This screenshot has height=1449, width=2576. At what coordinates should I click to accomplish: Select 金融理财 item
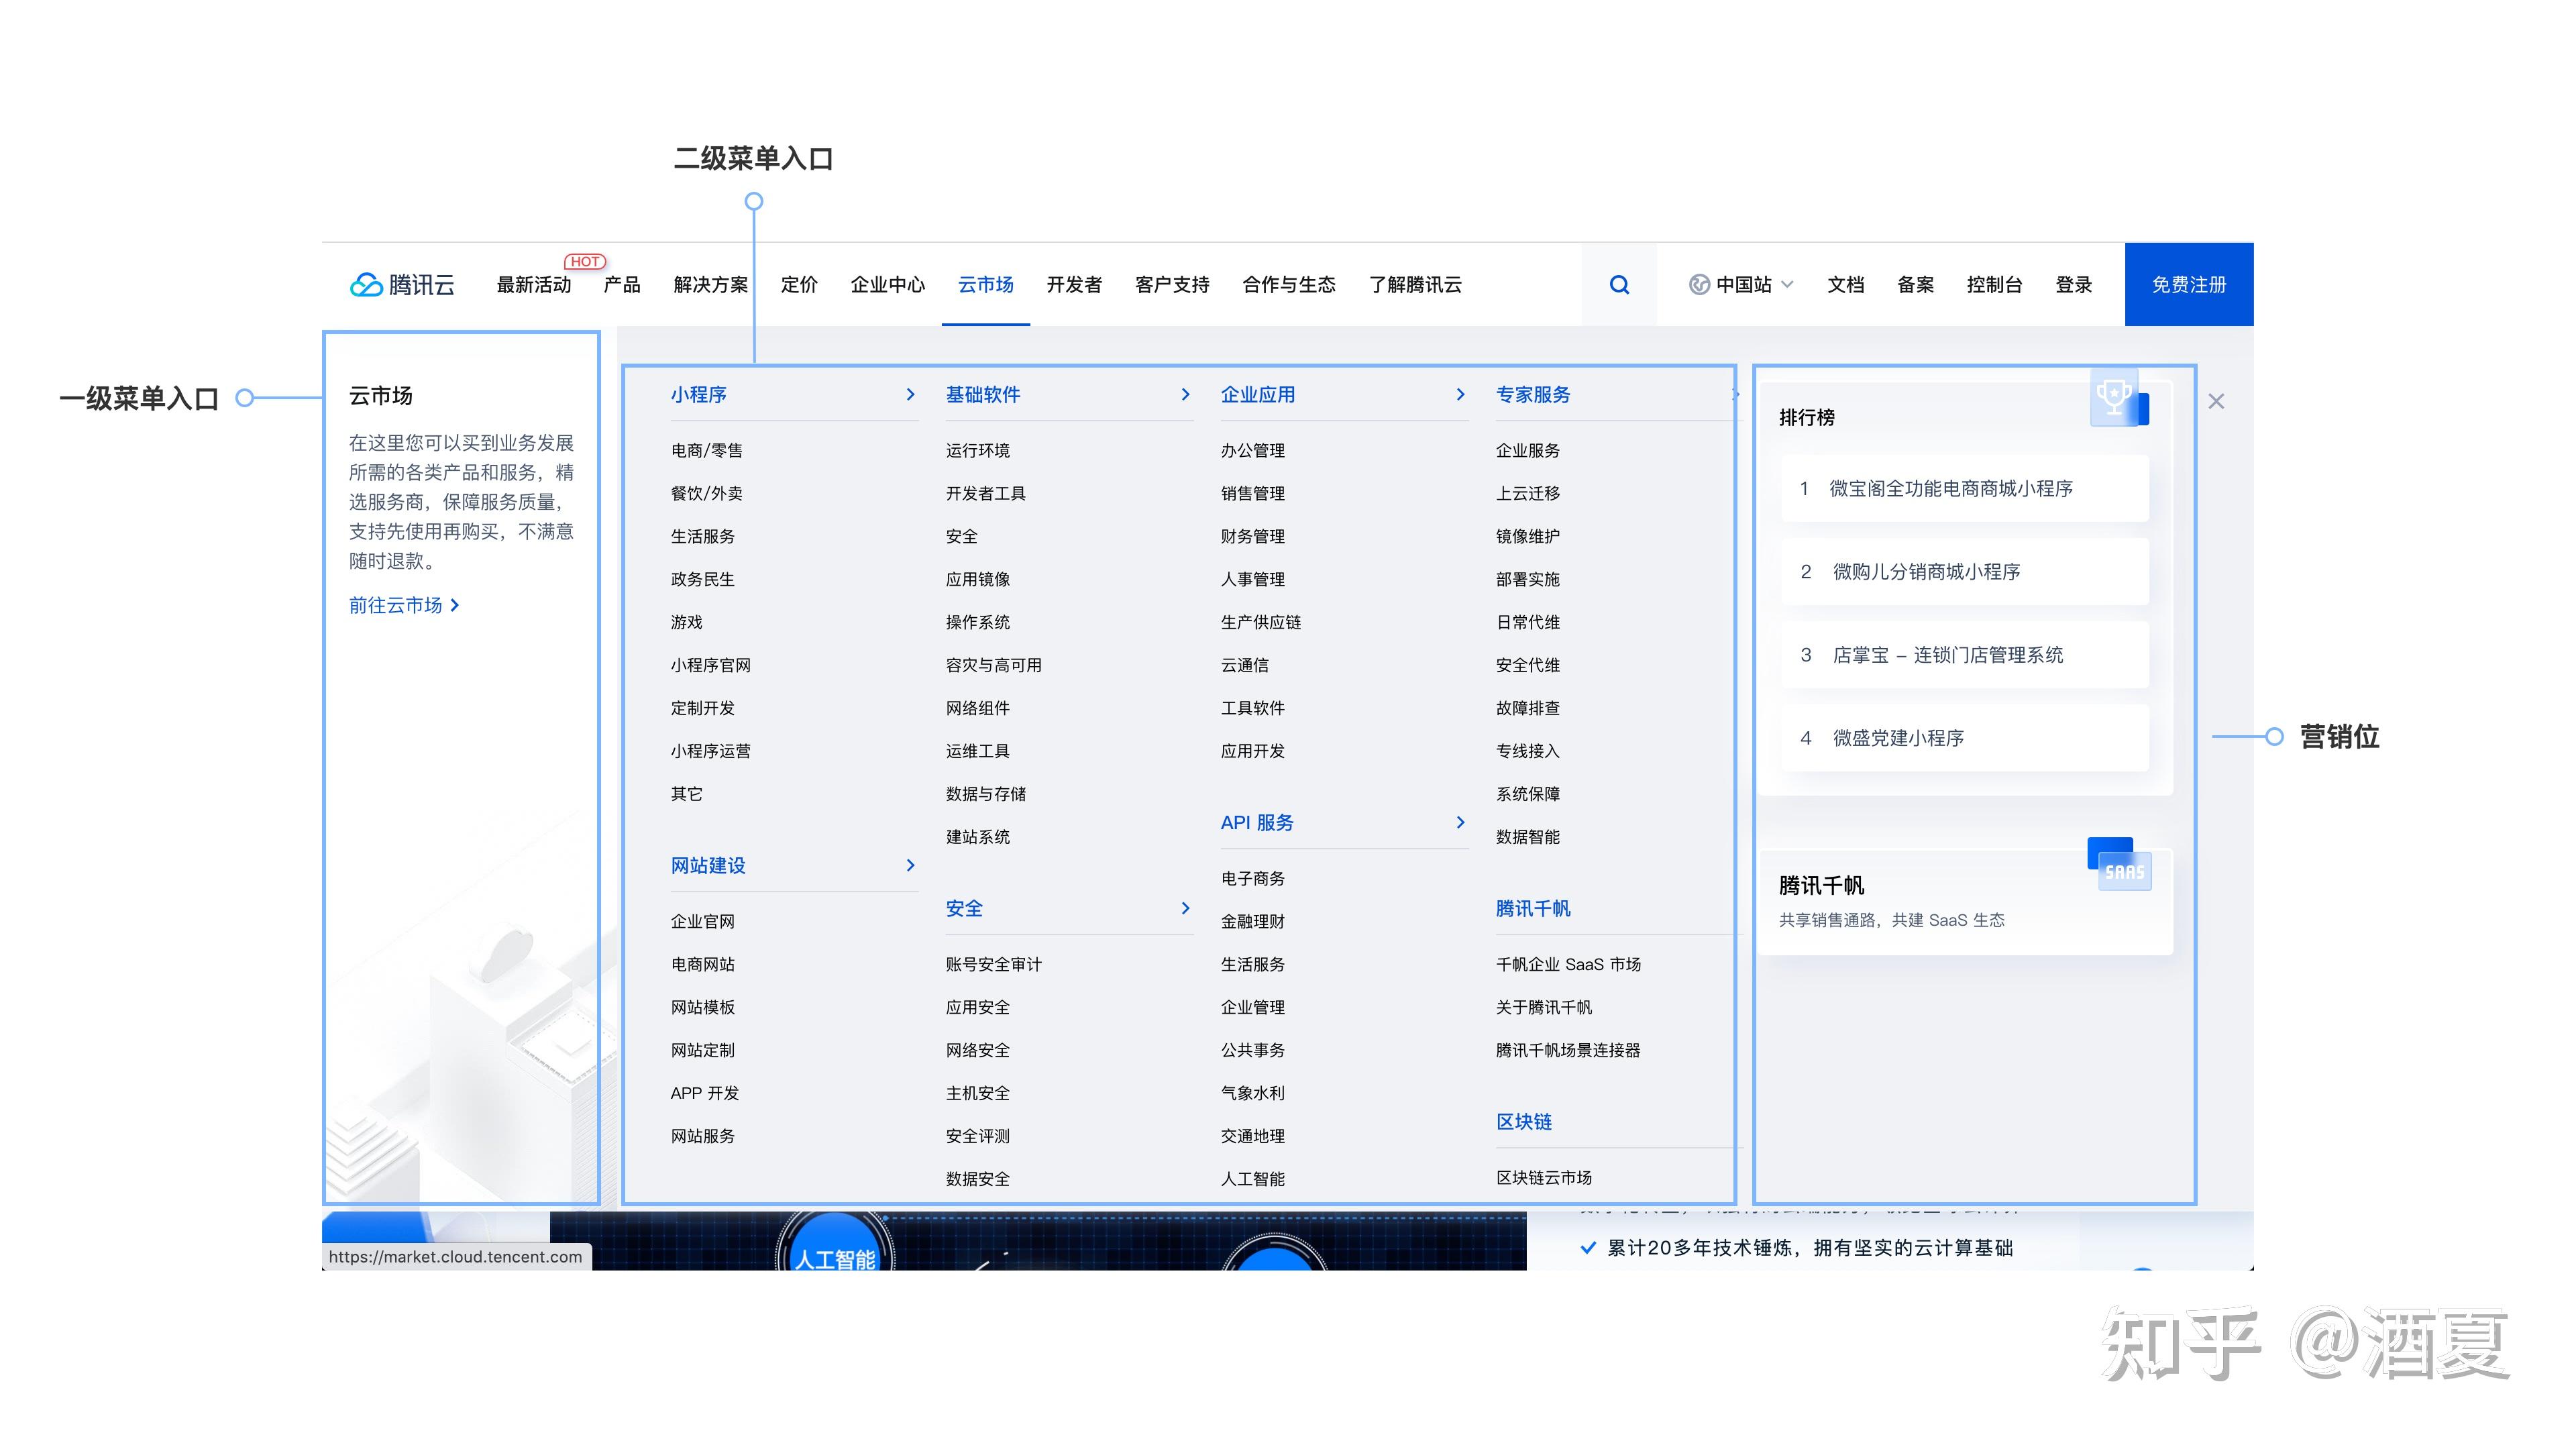coord(1253,921)
